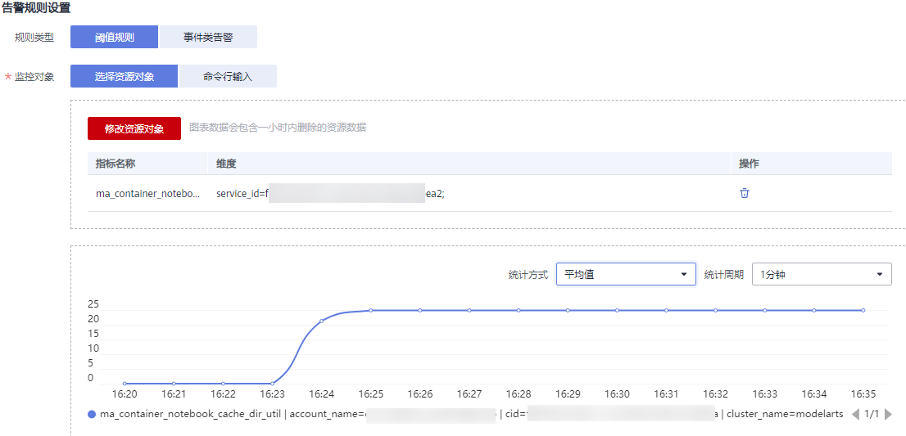Click the 1/1 legend page indicator
Screen dimensions: 906x436
872,414
